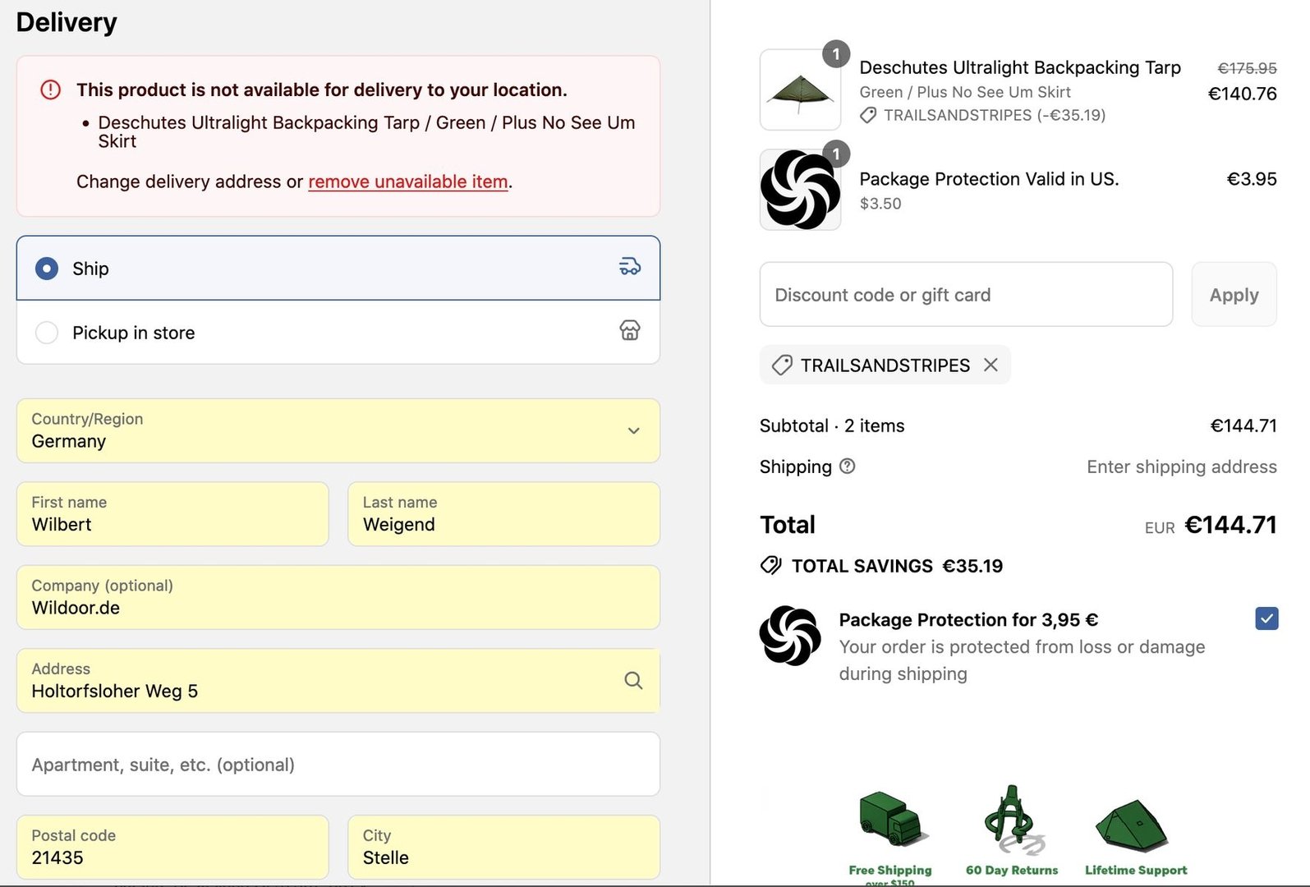This screenshot has height=887, width=1310.
Task: Click the red error alert icon
Action: click(51, 90)
